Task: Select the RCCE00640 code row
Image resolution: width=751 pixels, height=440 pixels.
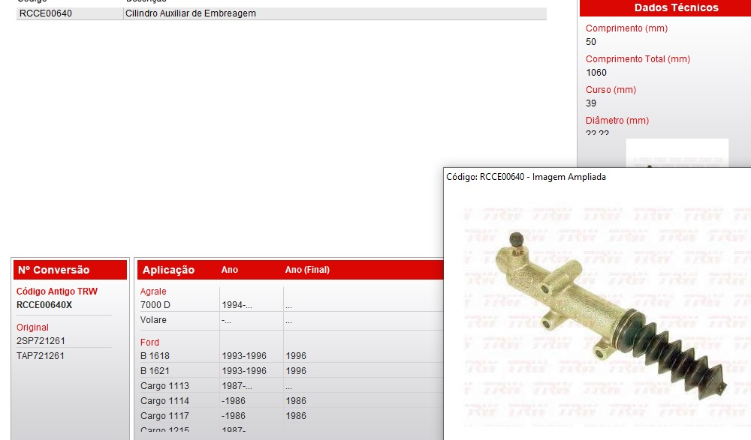Action: pyautogui.click(x=46, y=13)
